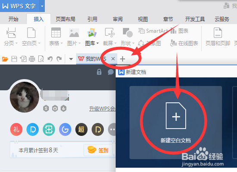The width and height of the screenshot is (237, 172).
Task: Click the 在线图表 online chart button
Action: coord(184,43)
